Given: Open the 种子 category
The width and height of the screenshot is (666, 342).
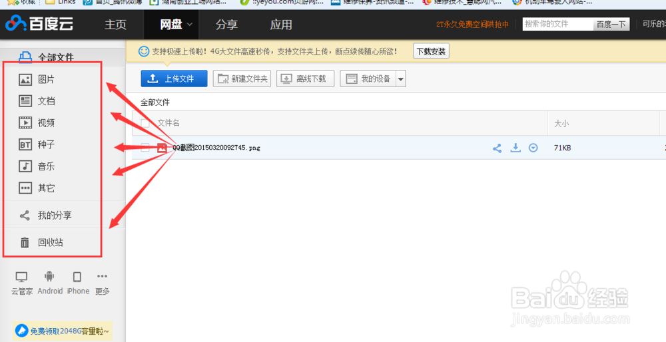Looking at the screenshot, I should tap(47, 144).
